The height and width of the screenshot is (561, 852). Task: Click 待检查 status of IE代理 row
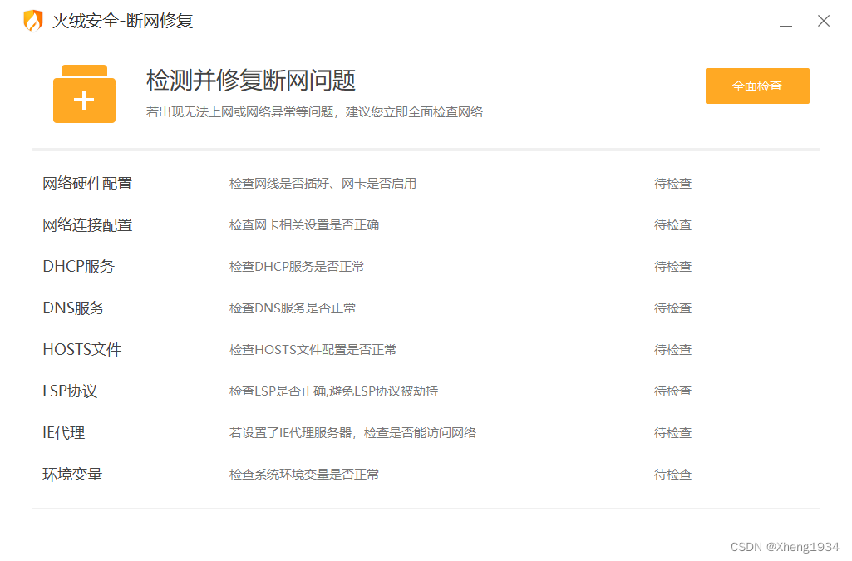[672, 433]
